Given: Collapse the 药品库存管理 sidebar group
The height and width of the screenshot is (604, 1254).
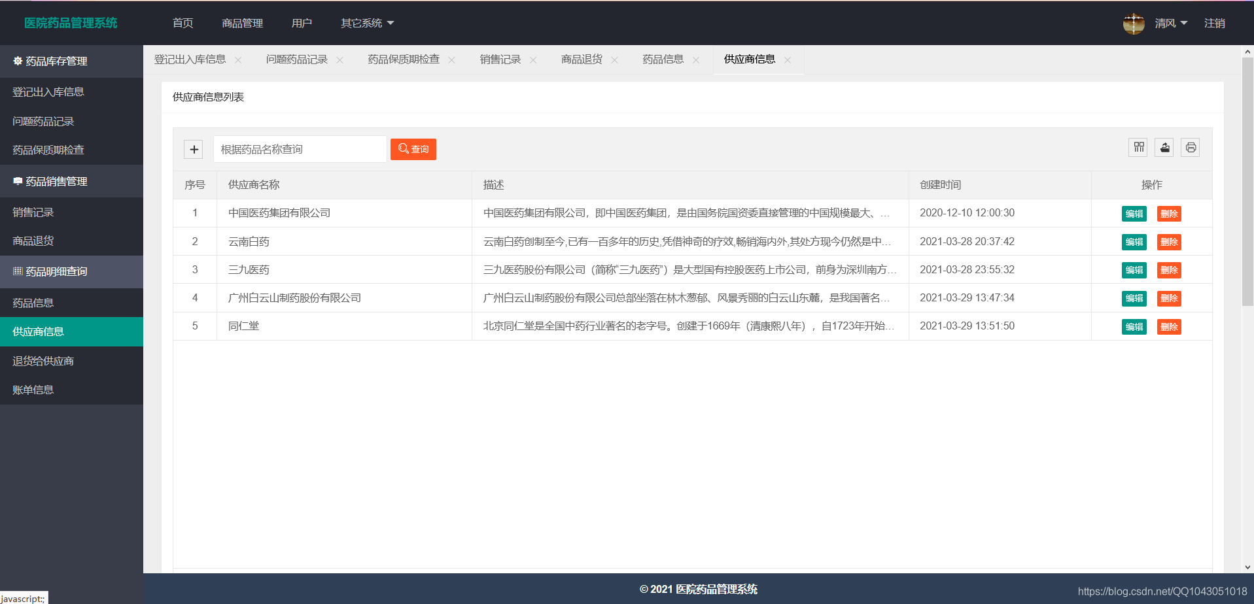Looking at the screenshot, I should (71, 61).
